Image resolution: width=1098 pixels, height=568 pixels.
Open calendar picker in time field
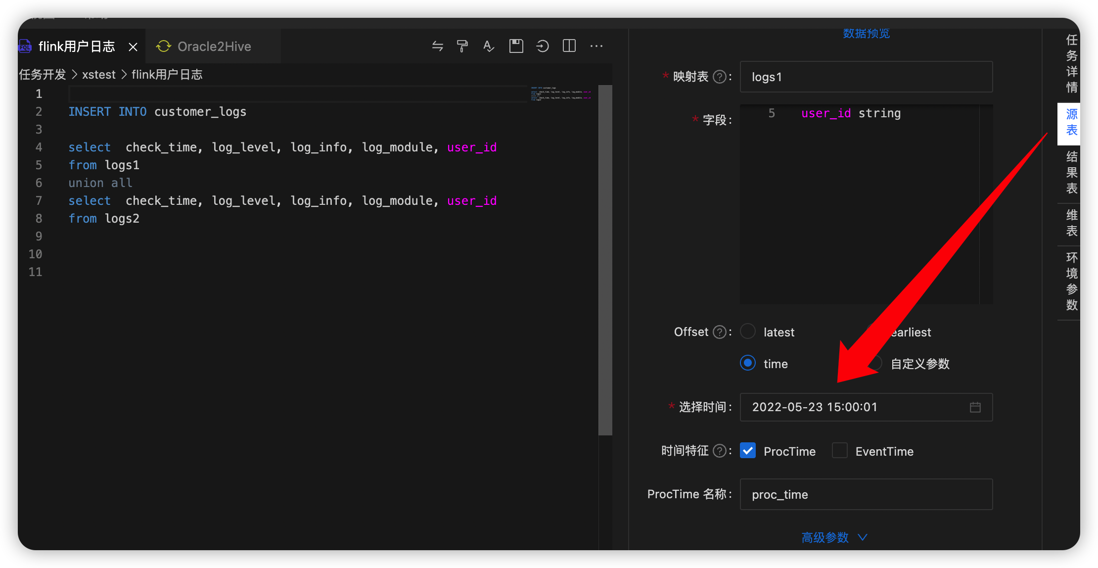tap(975, 407)
